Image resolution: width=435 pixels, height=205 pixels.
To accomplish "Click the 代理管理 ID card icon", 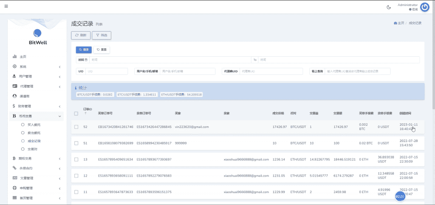I will tap(15, 86).
